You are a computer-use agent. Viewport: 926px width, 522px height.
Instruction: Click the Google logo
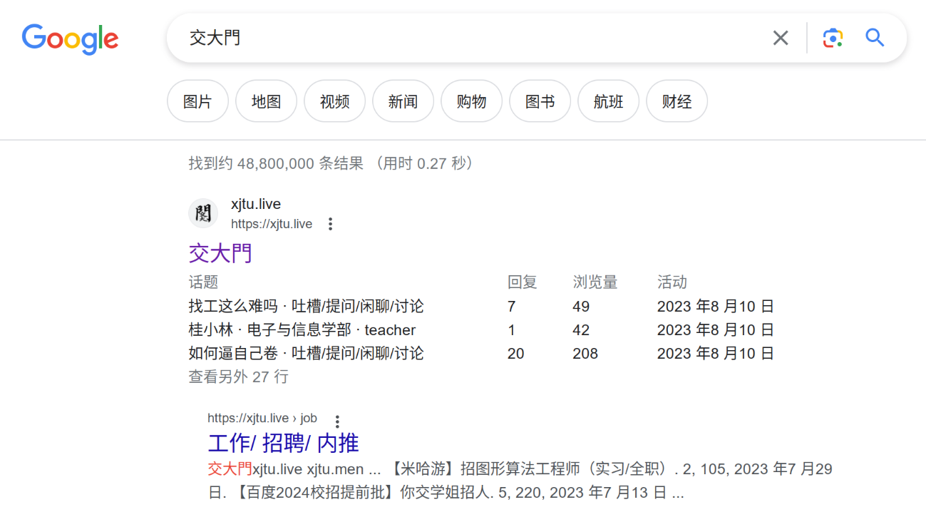(70, 39)
